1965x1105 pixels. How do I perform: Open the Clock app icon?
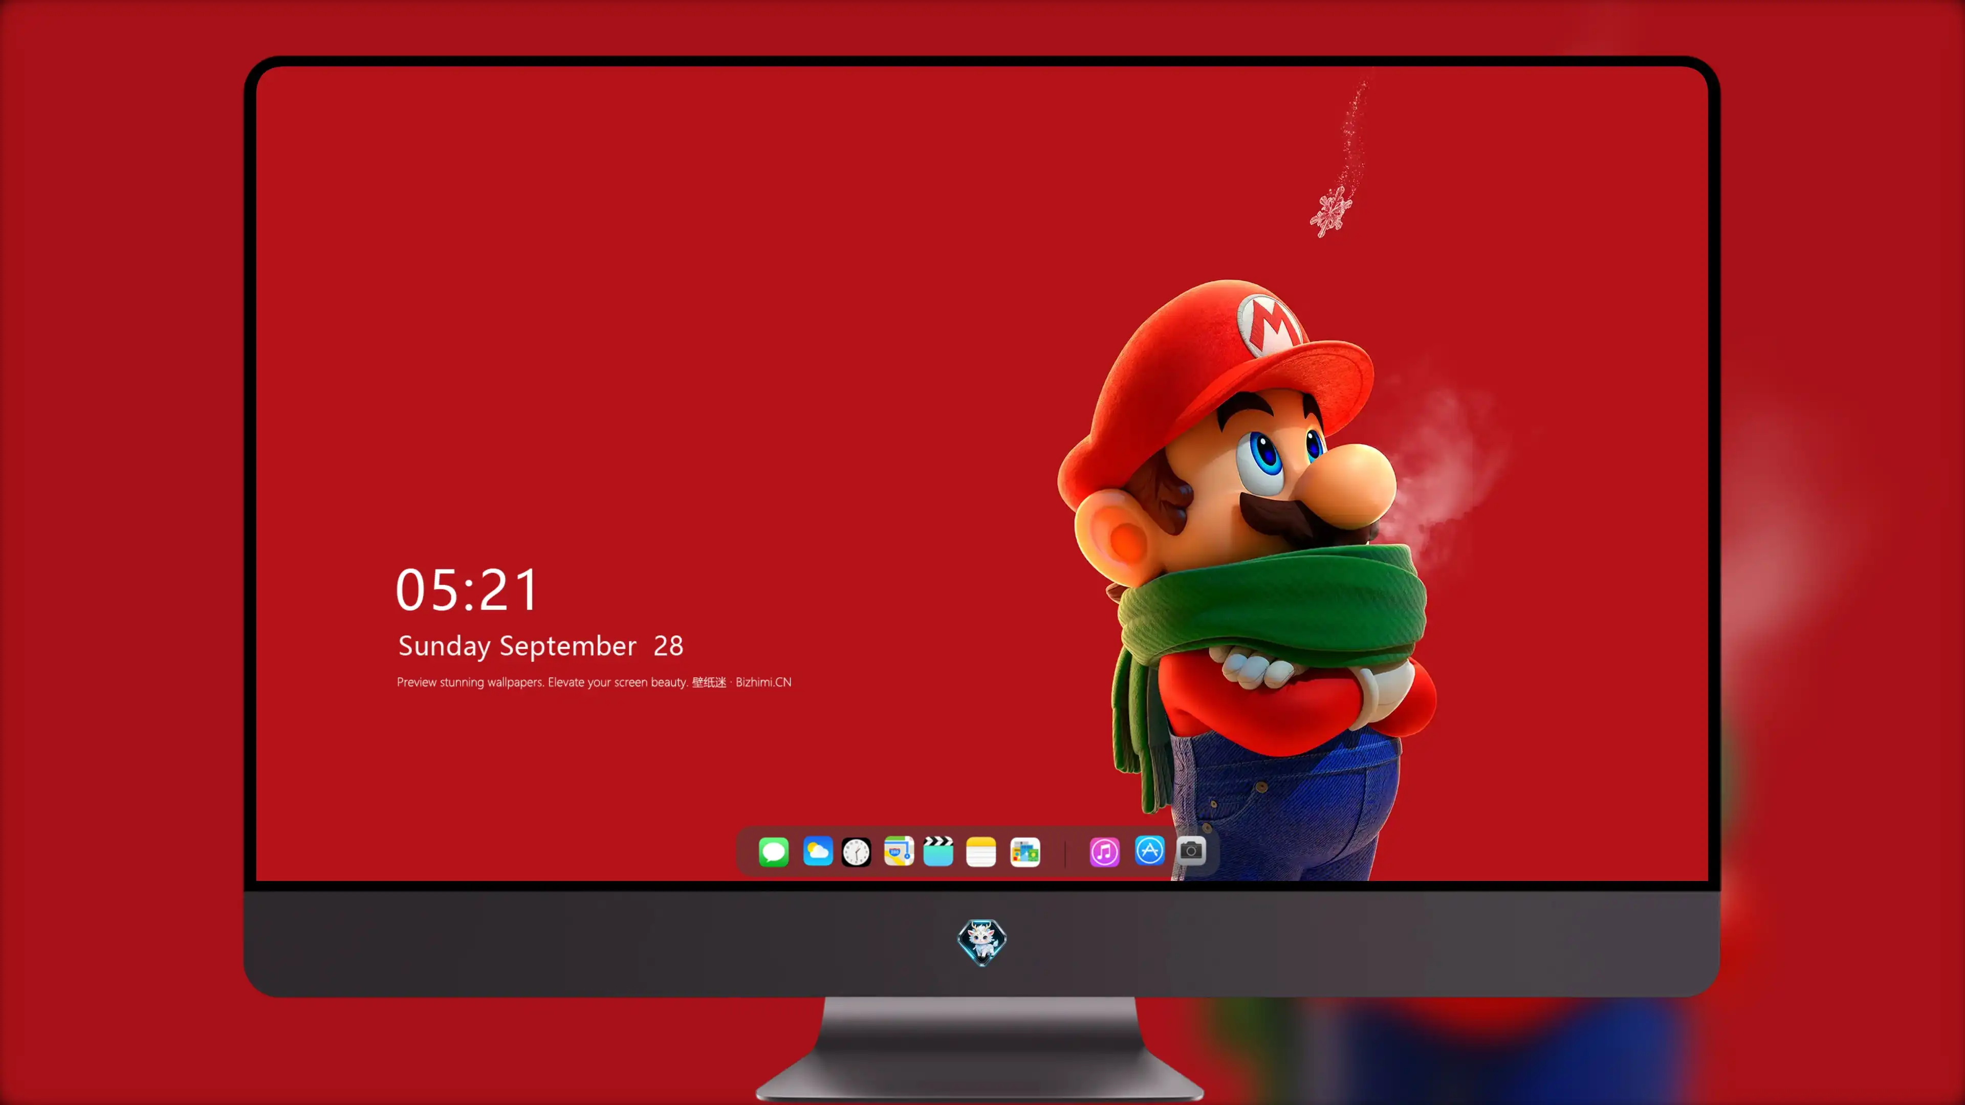(856, 852)
